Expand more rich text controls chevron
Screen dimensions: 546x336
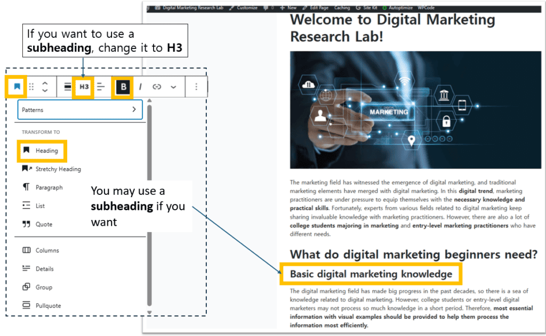tap(173, 87)
